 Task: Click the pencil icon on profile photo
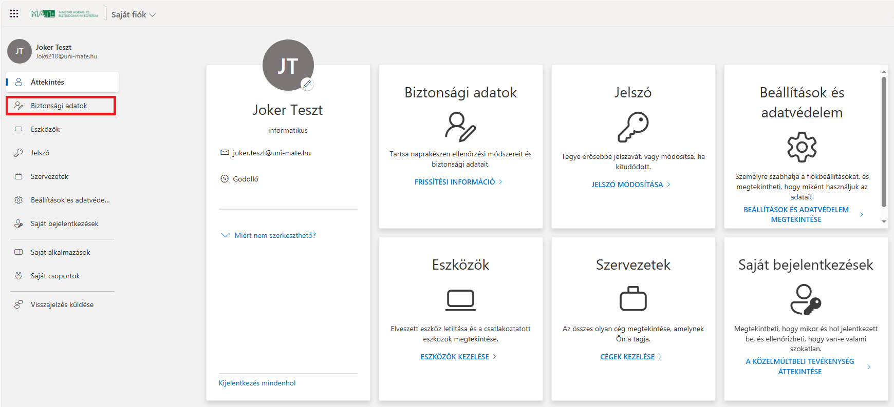pyautogui.click(x=307, y=84)
